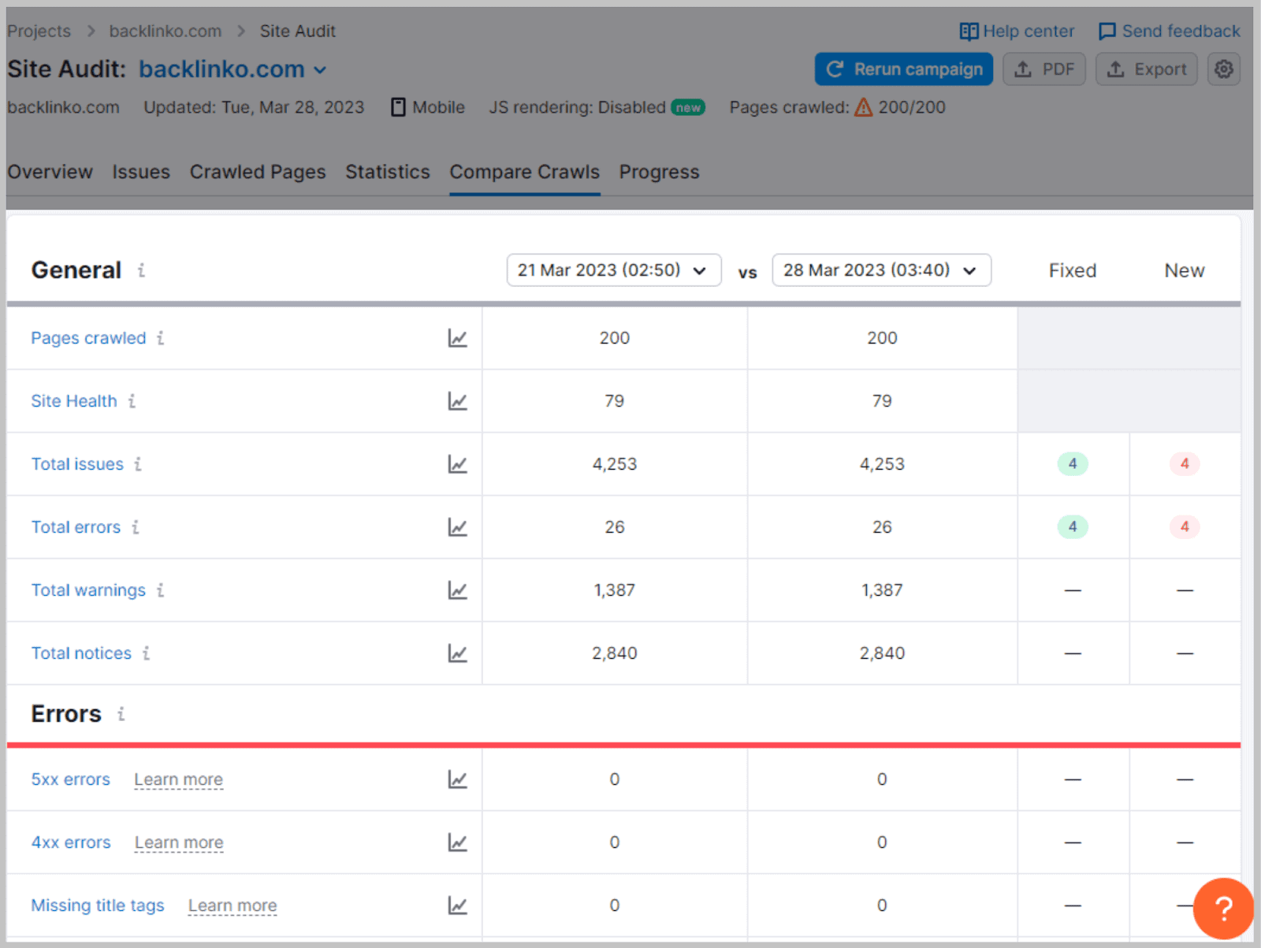Open trend chart for Total notices
The height and width of the screenshot is (948, 1261).
pyautogui.click(x=457, y=653)
